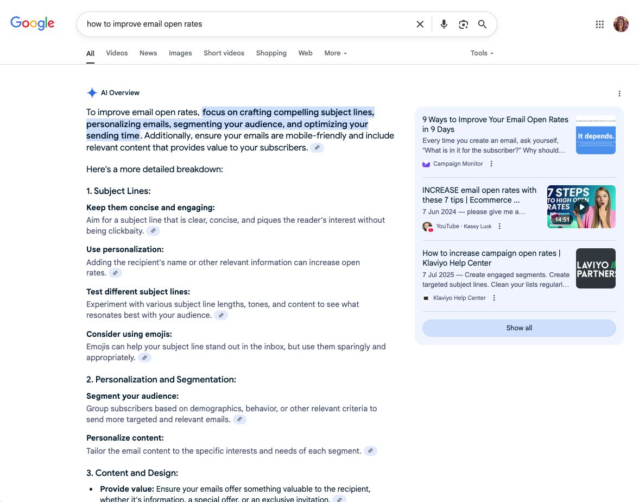Image resolution: width=639 pixels, height=502 pixels.
Task: Open source link after 'needs of each segment'
Action: pyautogui.click(x=370, y=450)
